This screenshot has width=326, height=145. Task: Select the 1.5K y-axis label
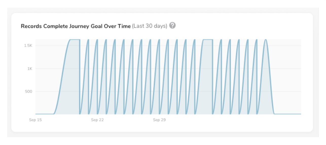[28, 46]
